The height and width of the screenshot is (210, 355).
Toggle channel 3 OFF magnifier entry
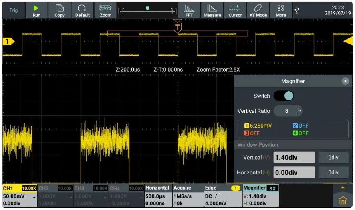tap(252, 133)
